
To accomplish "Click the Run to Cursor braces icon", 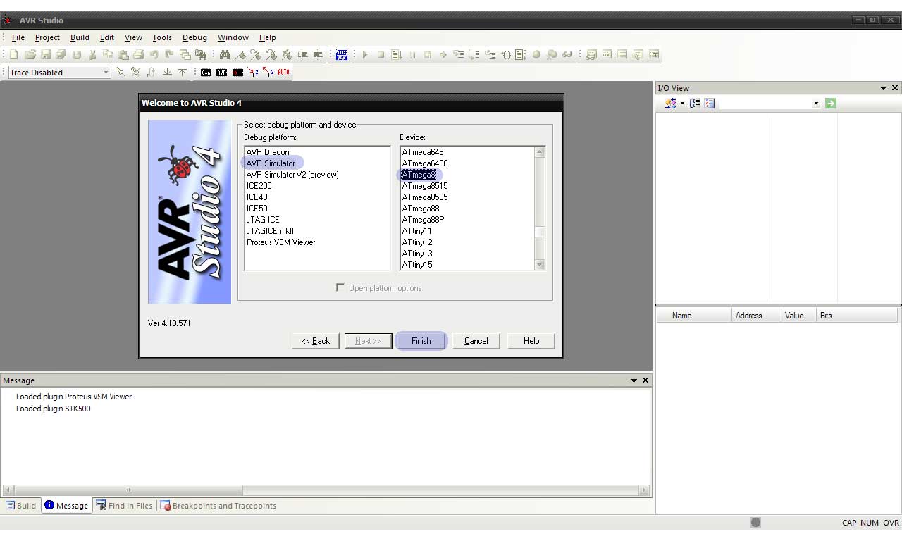I will [x=505, y=55].
